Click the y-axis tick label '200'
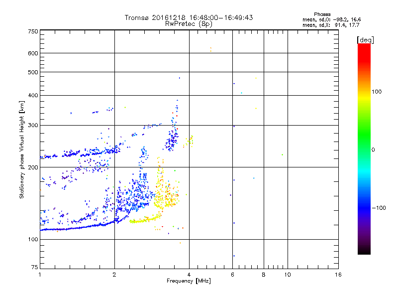Viewport: 398px width, 299px height. coord(33,167)
